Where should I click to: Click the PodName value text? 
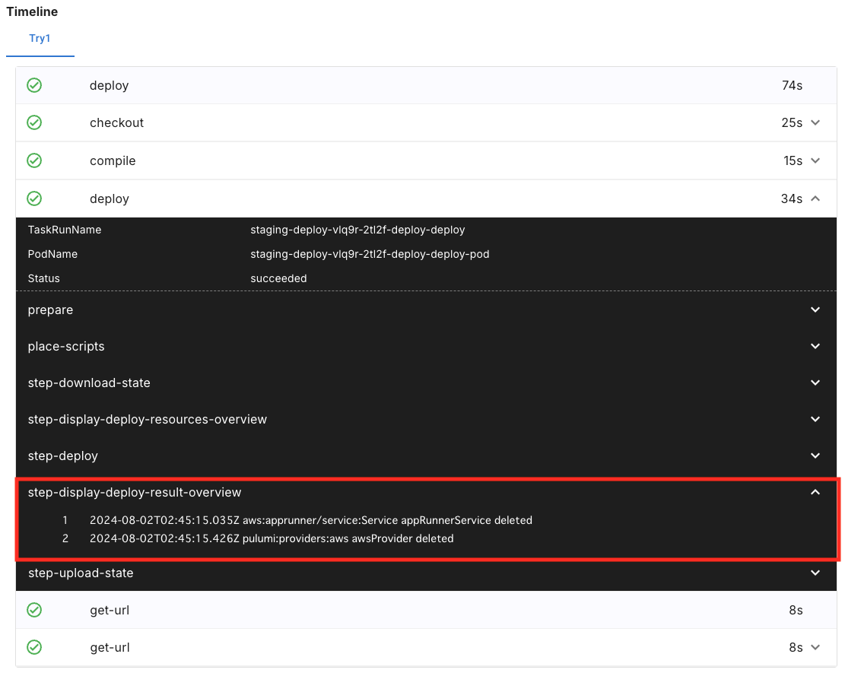click(x=370, y=254)
